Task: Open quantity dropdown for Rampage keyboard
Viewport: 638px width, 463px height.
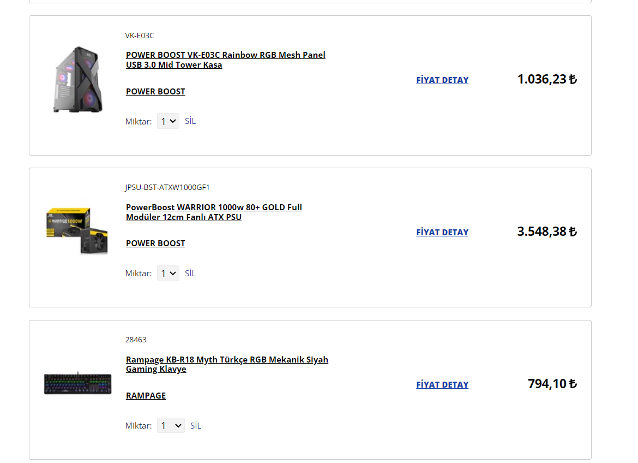Action: pyautogui.click(x=171, y=425)
